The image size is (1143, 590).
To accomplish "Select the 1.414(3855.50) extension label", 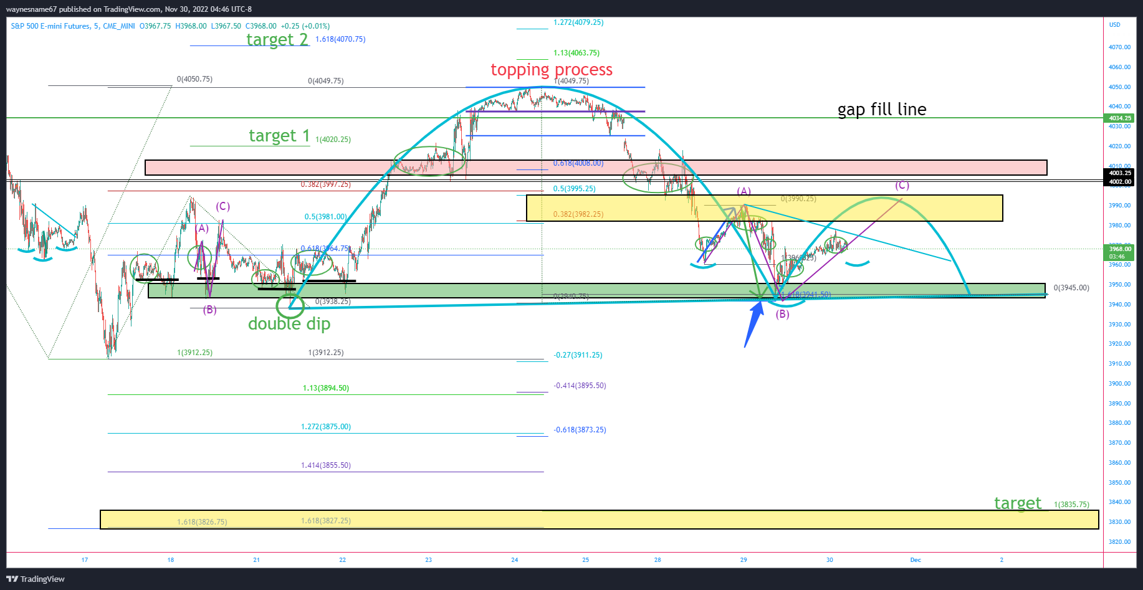I will [x=326, y=465].
